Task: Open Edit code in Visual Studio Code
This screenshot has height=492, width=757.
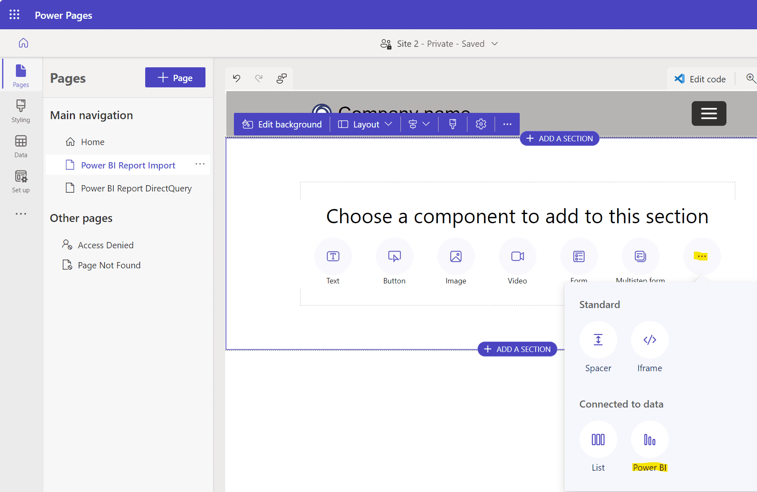Action: coord(700,79)
